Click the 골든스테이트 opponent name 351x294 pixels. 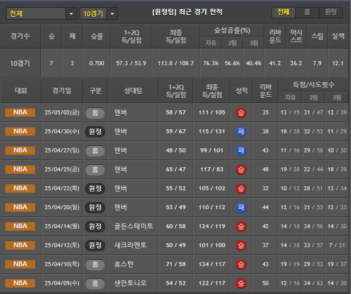tap(134, 226)
